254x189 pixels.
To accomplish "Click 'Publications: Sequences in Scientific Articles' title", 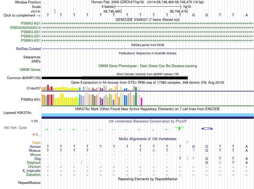I will point(148,53).
